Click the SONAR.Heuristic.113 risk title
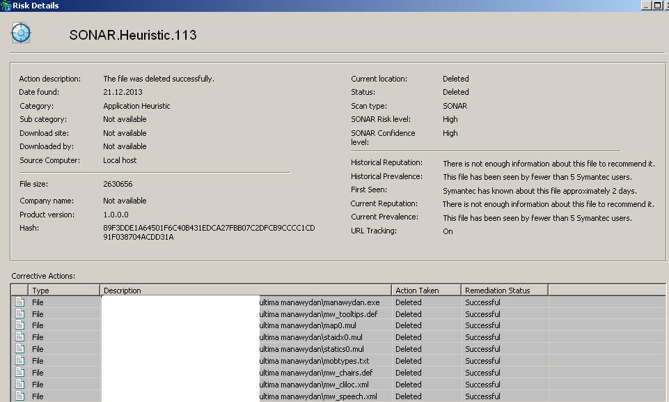Image resolution: width=669 pixels, height=402 pixels. pos(133,35)
